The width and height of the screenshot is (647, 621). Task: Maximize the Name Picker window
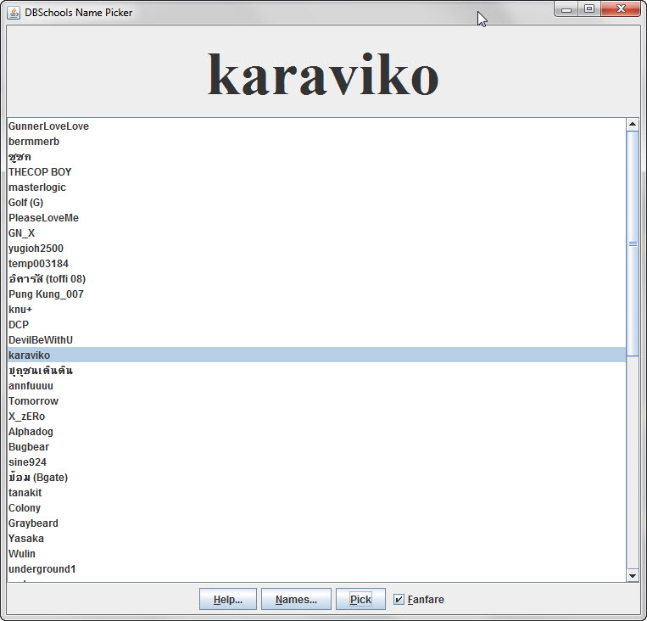(x=589, y=9)
